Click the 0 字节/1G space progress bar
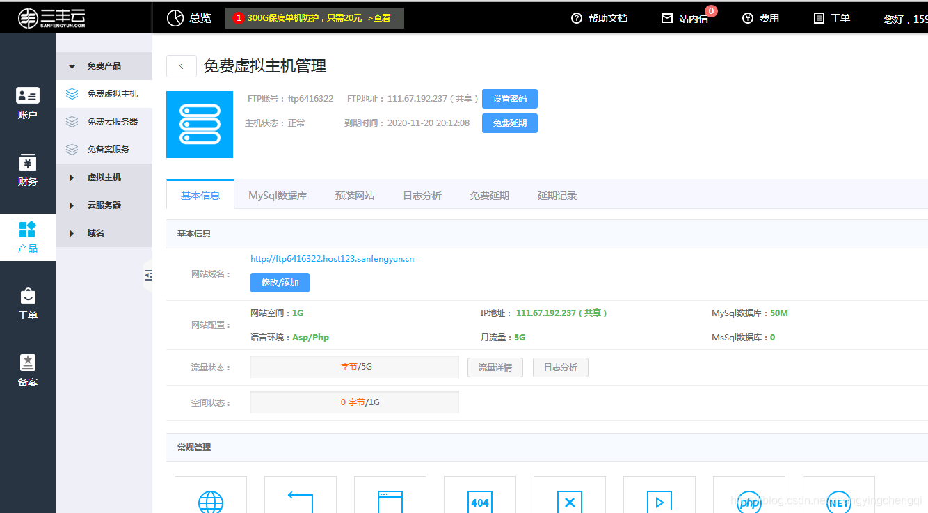928x513 pixels. (355, 402)
